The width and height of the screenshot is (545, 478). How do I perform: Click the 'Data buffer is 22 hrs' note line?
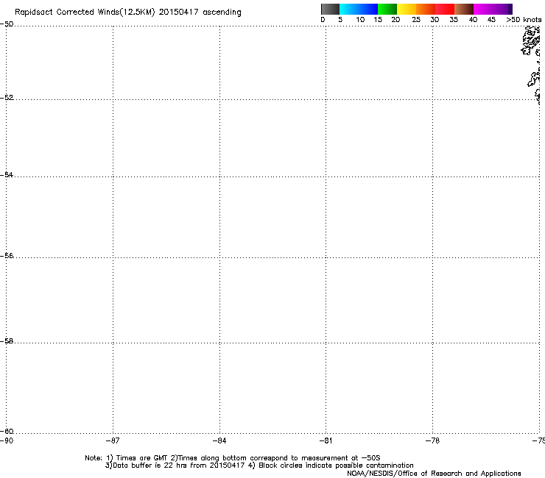[x=259, y=465]
